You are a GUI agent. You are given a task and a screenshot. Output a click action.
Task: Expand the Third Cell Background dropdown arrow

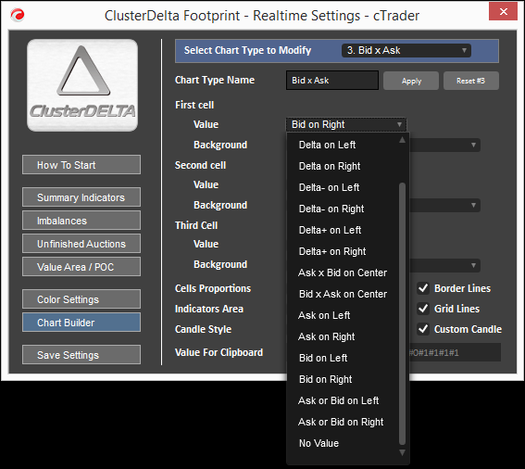473,265
